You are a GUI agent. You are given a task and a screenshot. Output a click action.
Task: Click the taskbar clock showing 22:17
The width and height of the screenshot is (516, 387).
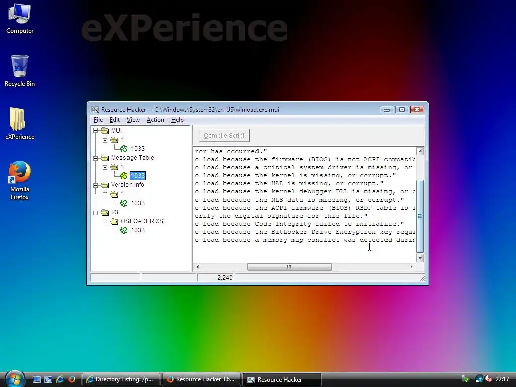[x=502, y=380]
